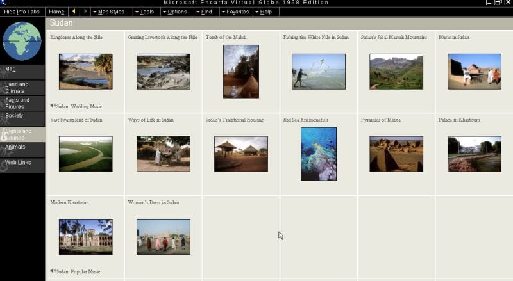
Task: Click the globe icon in the sidebar
Action: 22,40
